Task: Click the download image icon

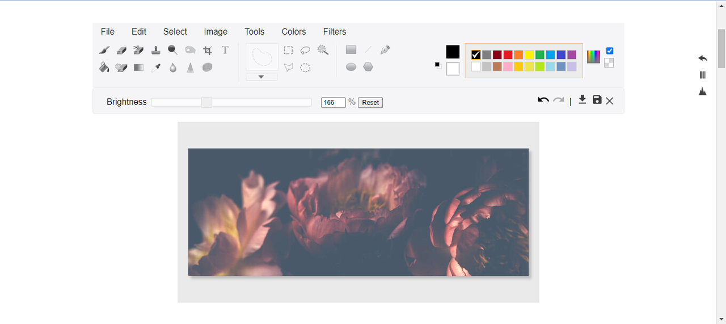Action: click(x=582, y=100)
